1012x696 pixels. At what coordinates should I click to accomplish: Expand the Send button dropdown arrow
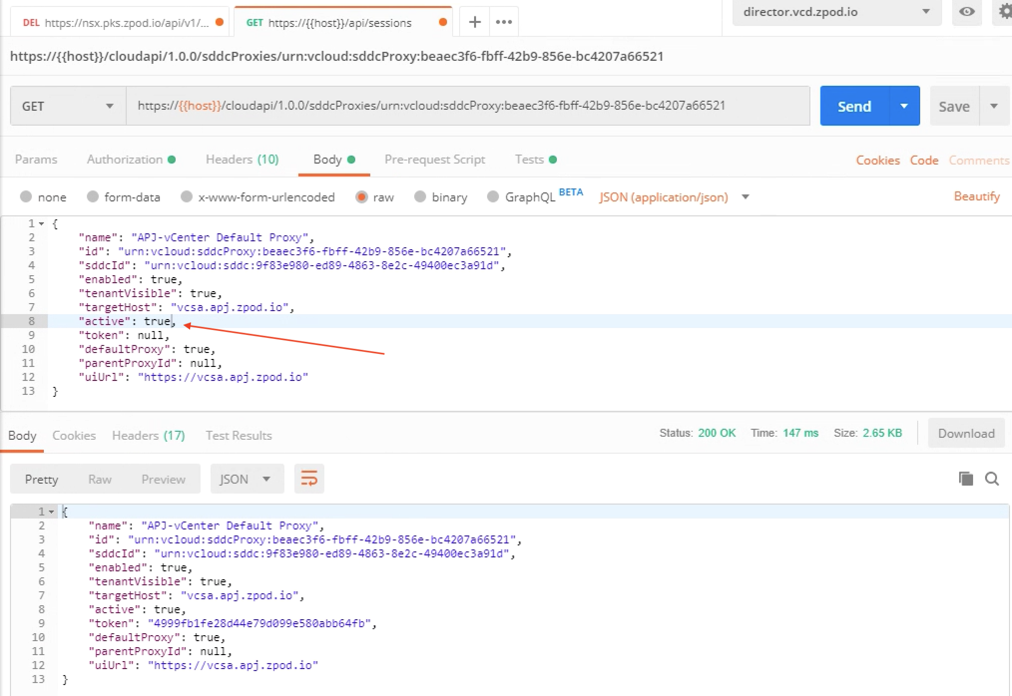pyautogui.click(x=904, y=106)
